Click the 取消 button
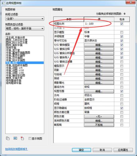 click(102, 150)
